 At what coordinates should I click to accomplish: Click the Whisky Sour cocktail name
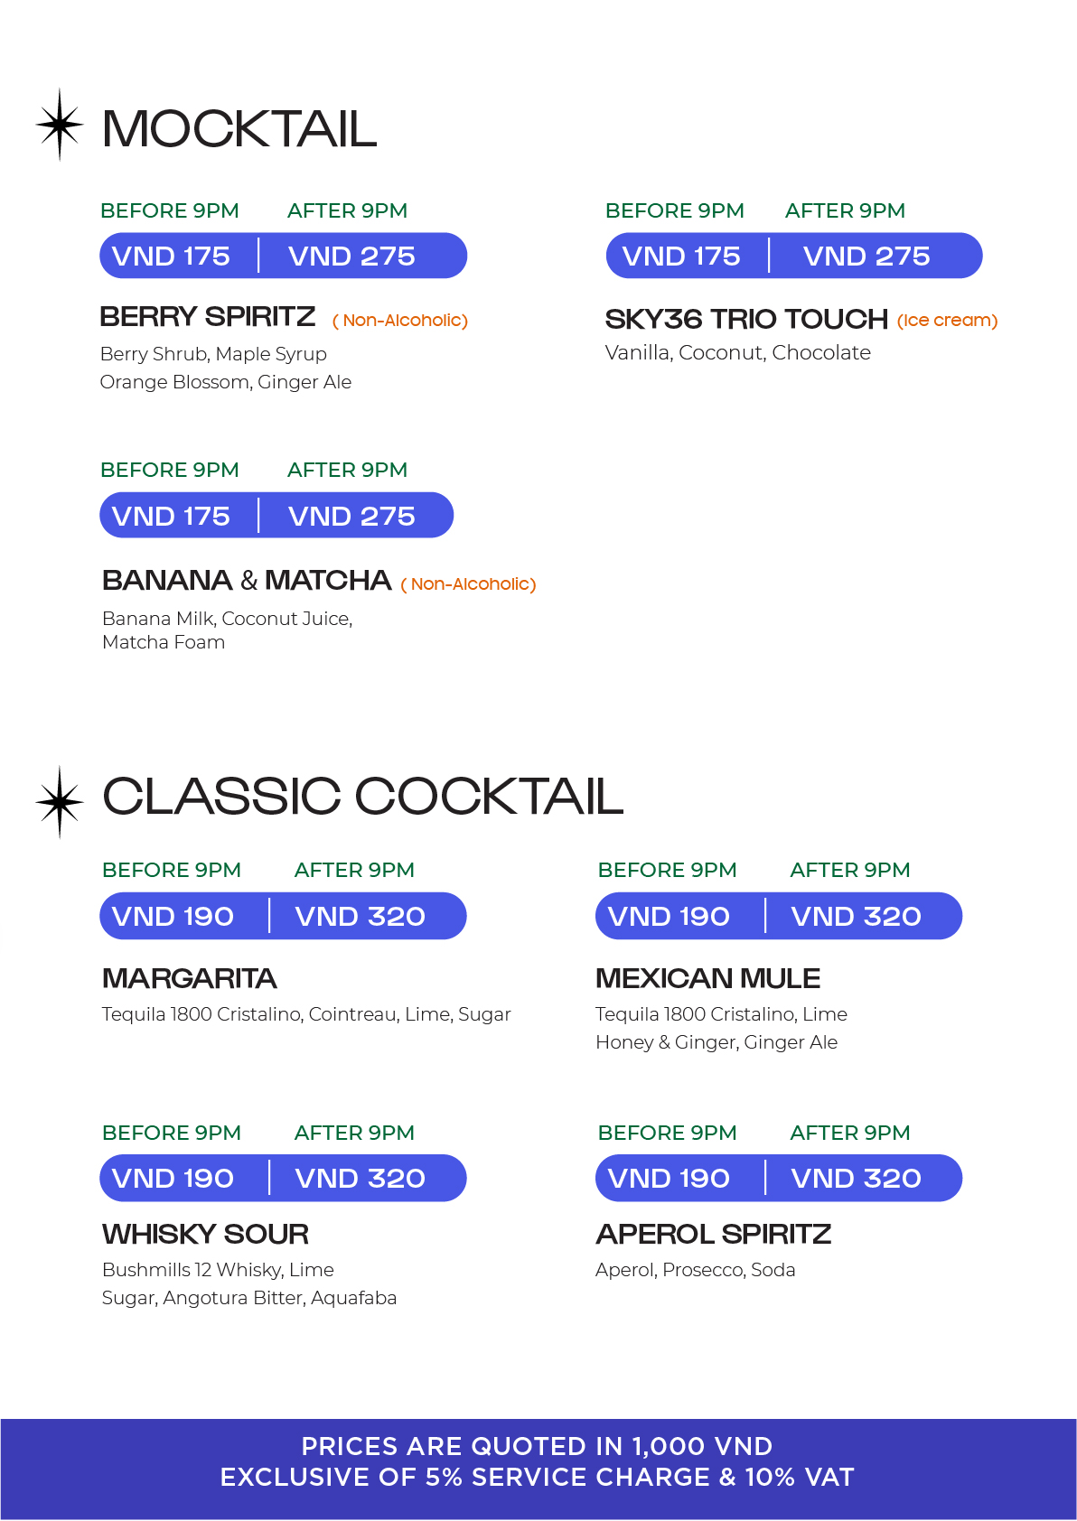(x=206, y=1234)
